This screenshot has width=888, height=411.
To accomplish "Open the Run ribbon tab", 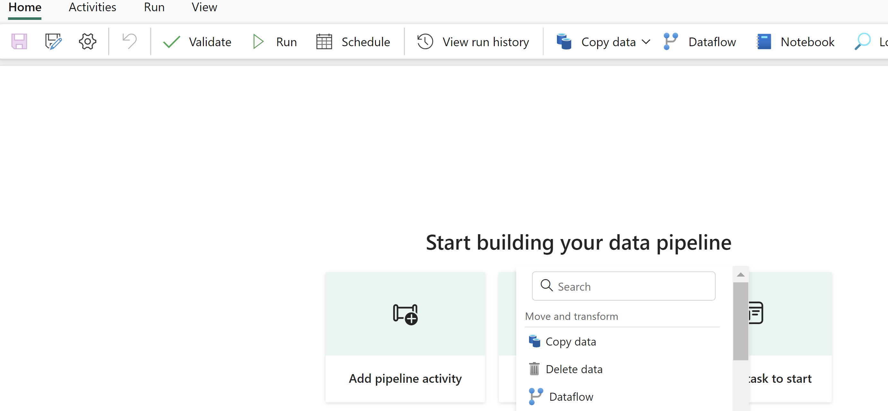I will pos(154,7).
